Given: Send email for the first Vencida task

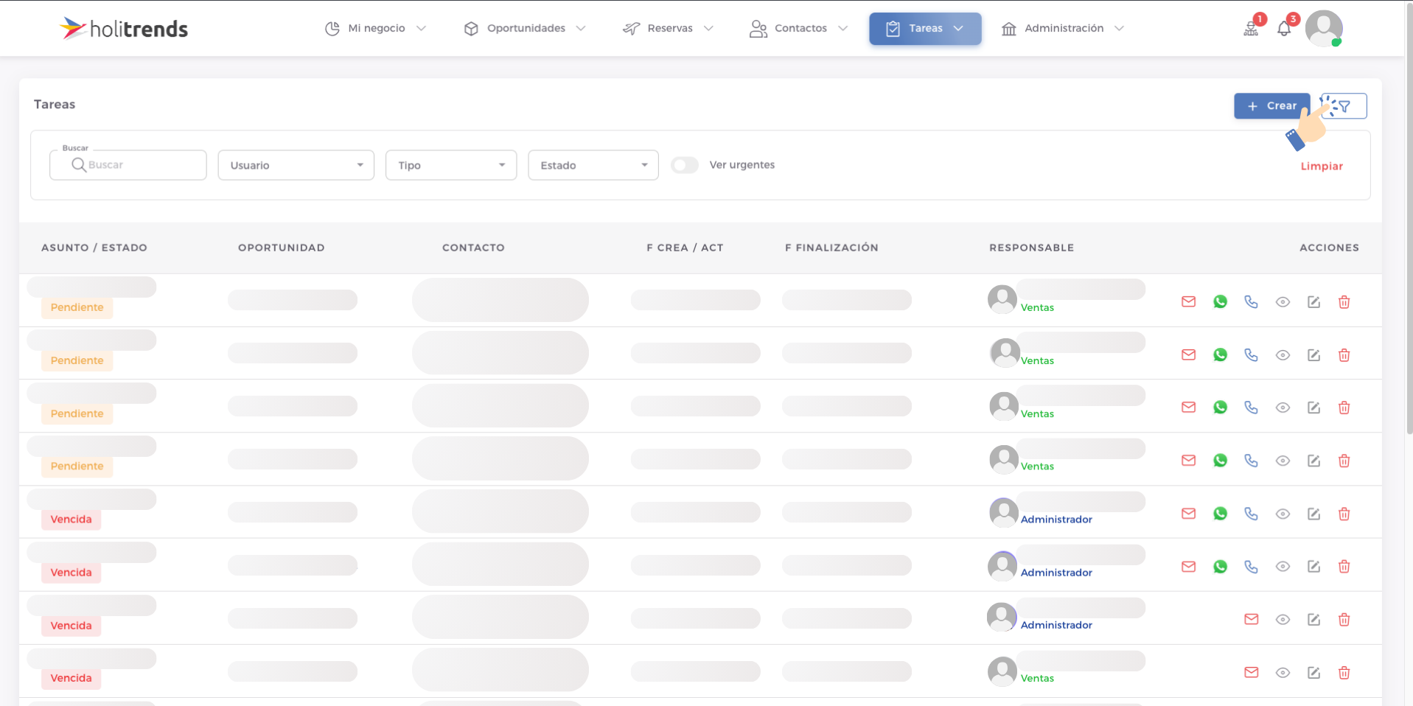Looking at the screenshot, I should (x=1188, y=513).
